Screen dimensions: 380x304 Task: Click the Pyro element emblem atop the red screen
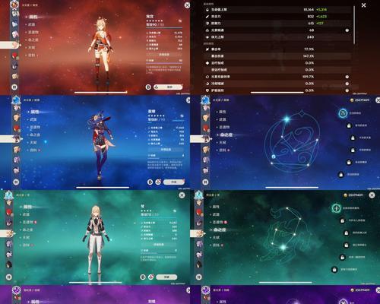click(x=14, y=4)
